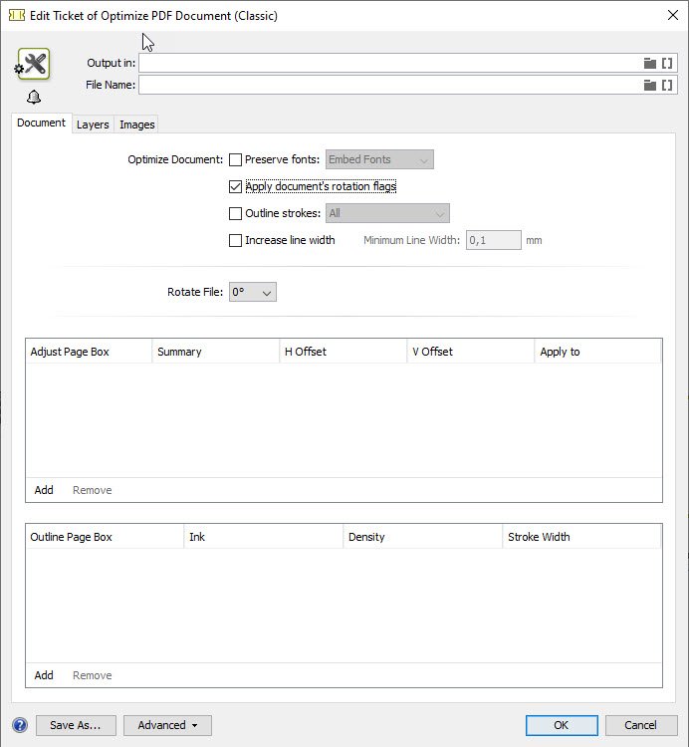Enable the Outline strokes checkbox
This screenshot has width=689, height=747.
coord(235,213)
